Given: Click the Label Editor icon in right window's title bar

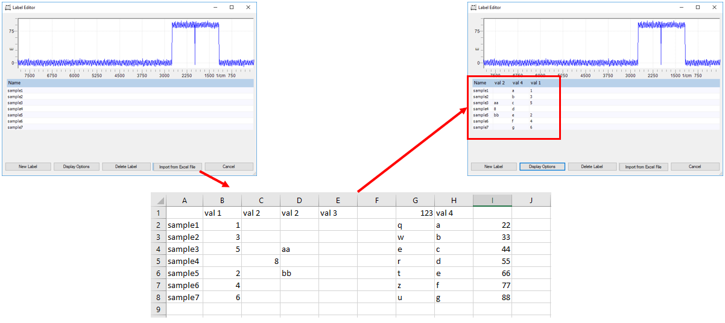Looking at the screenshot, I should pos(473,7).
